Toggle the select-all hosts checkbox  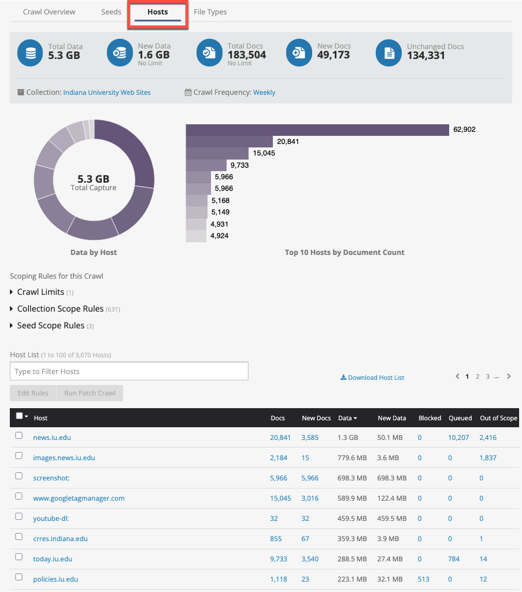[x=19, y=416]
